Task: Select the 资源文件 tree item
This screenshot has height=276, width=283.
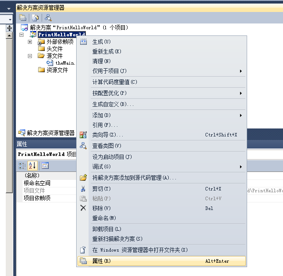Action: tap(57, 70)
